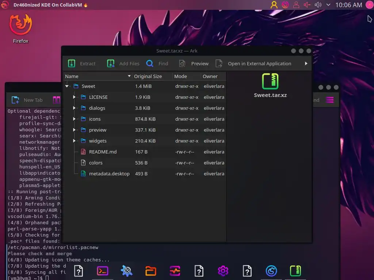Click the Preview icon in Ark's toolbar
This screenshot has height=280, width=374.
pos(182,63)
